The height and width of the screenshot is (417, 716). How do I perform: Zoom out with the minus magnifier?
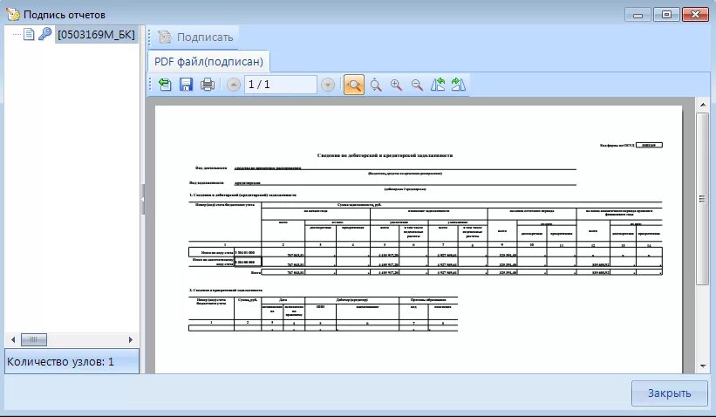pos(417,85)
